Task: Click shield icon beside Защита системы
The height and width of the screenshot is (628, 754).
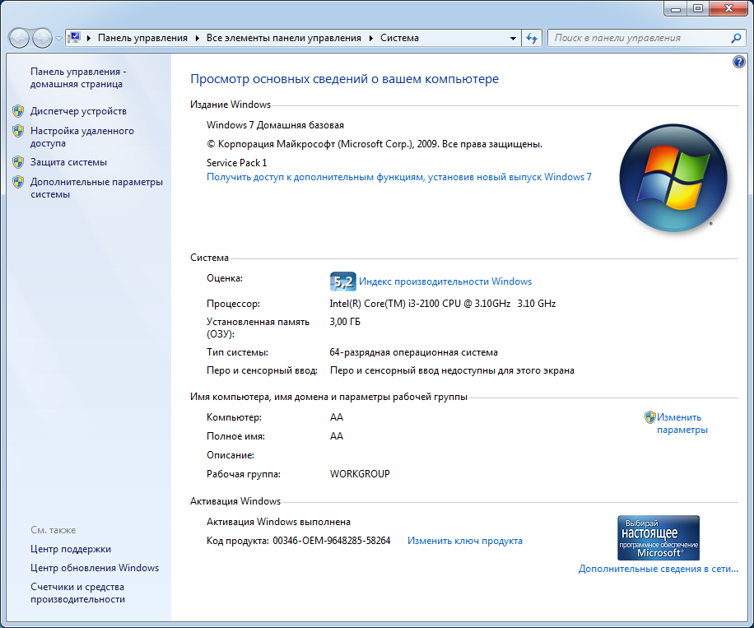Action: (x=18, y=162)
